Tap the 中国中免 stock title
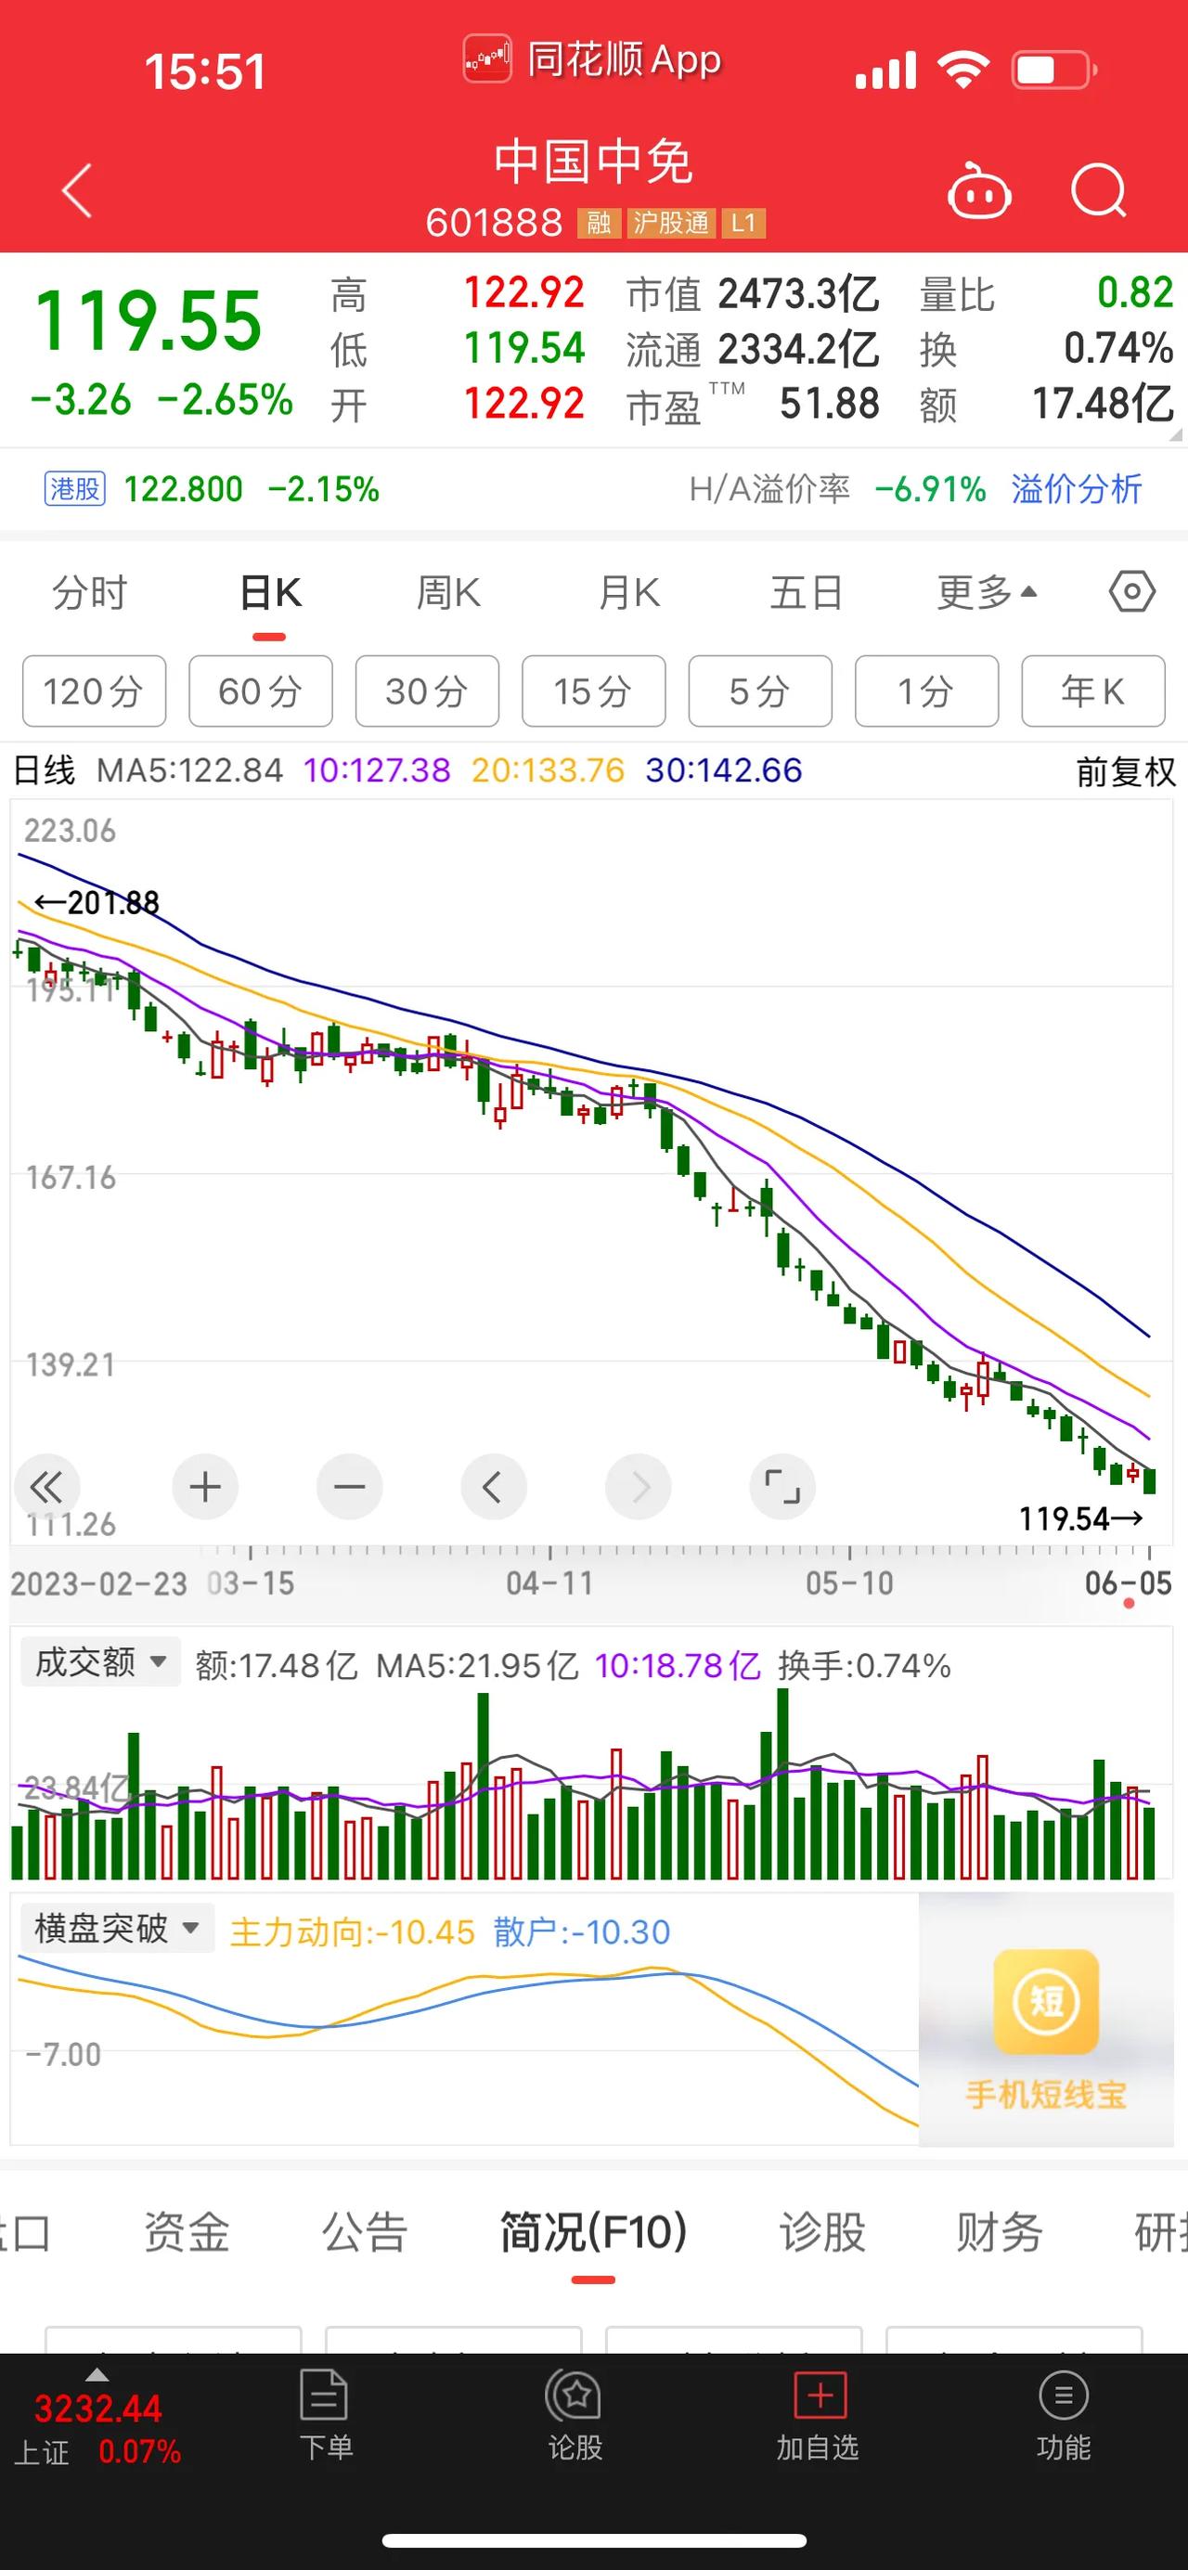 pyautogui.click(x=593, y=162)
